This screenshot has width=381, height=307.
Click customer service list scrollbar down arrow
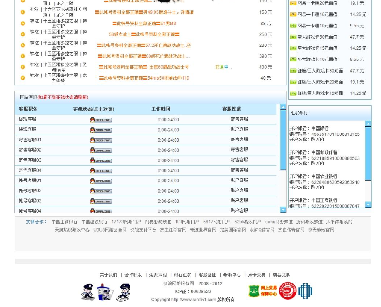click(283, 210)
